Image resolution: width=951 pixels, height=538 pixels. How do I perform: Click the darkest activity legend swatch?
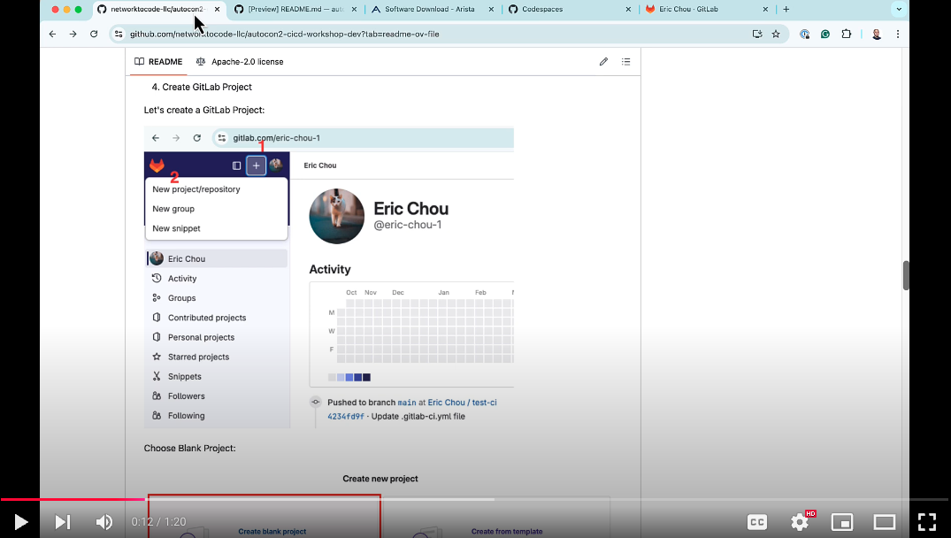click(x=366, y=377)
